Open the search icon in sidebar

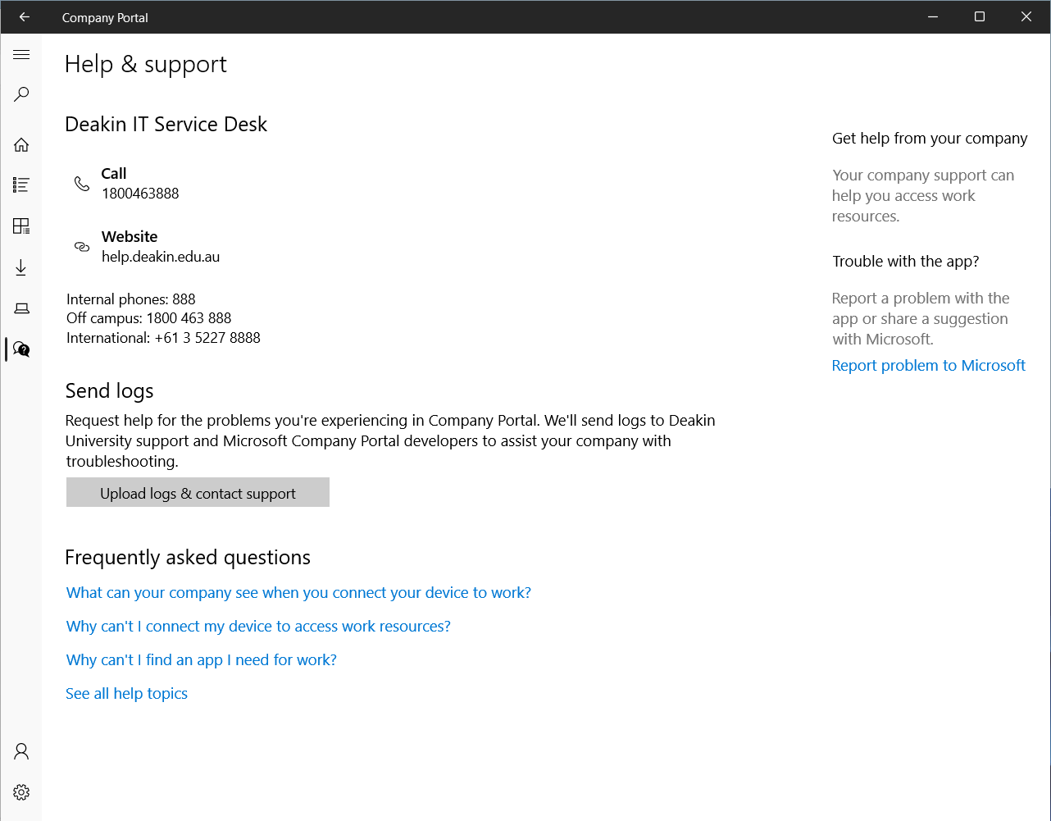tap(21, 94)
